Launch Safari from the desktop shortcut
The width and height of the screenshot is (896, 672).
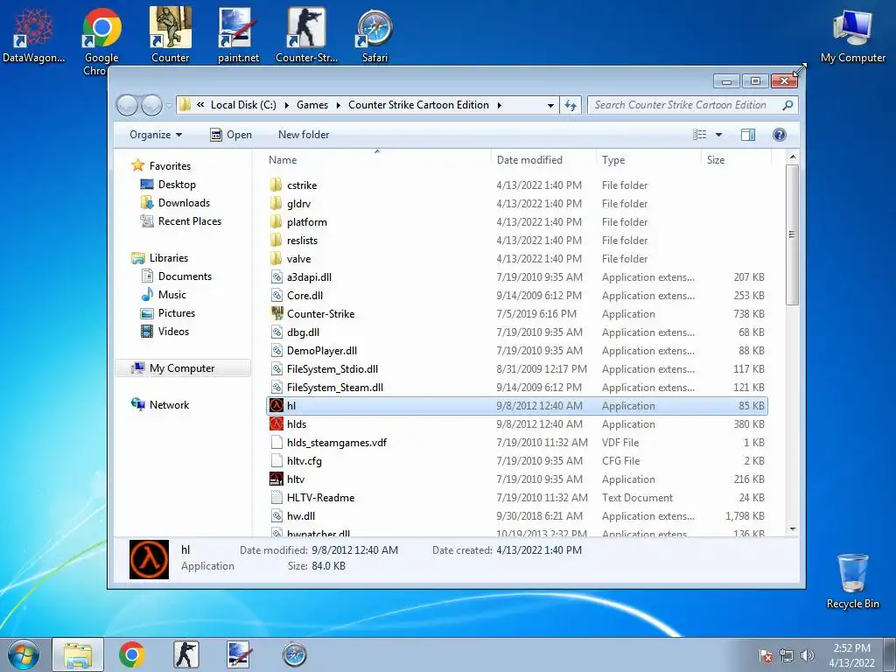click(374, 35)
